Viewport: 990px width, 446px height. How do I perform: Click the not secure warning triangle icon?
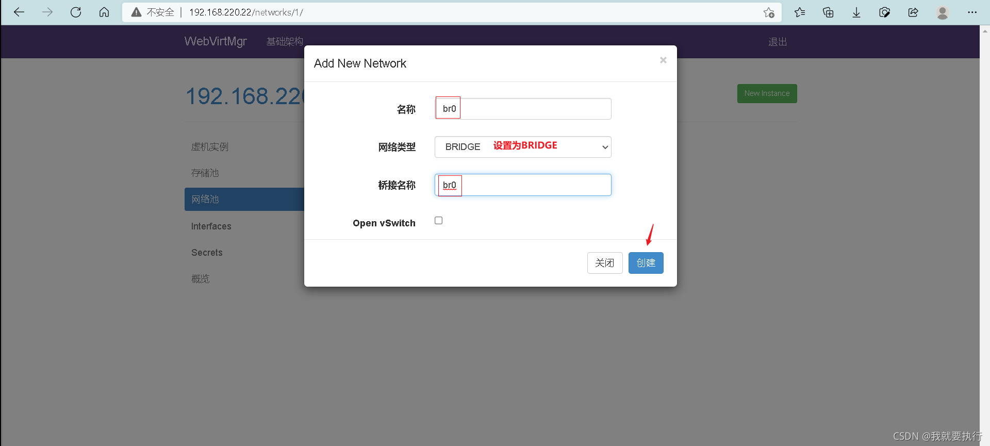136,12
